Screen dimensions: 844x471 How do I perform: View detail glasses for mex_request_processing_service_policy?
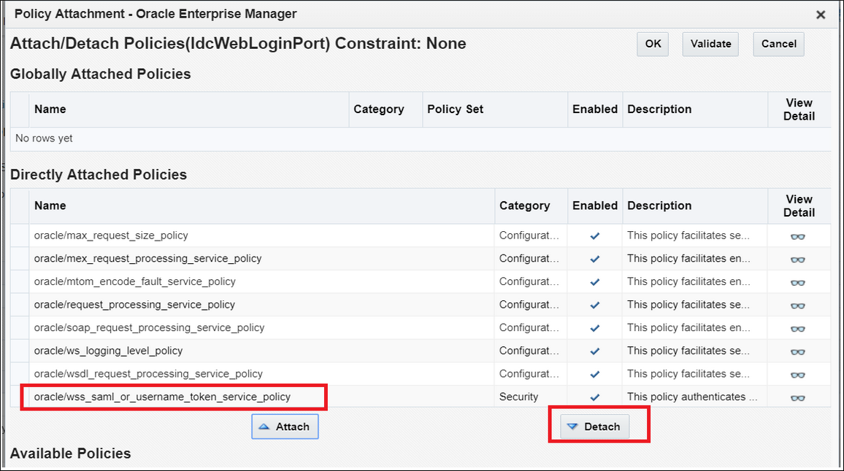(x=798, y=260)
